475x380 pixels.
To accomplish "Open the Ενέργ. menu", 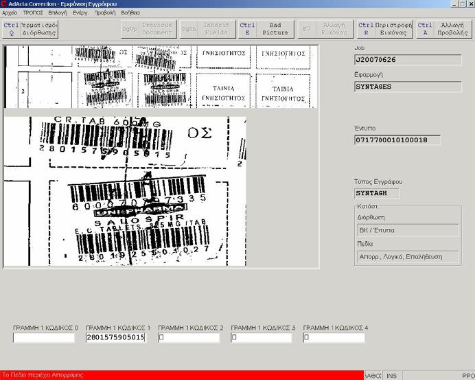I will (80, 13).
